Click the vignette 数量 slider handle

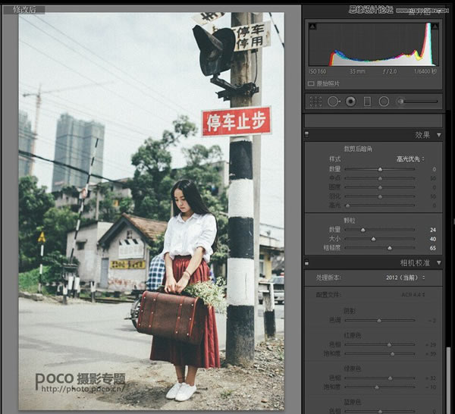(x=380, y=169)
